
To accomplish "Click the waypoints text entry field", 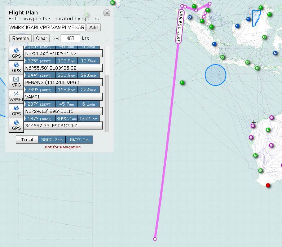I will [47, 27].
